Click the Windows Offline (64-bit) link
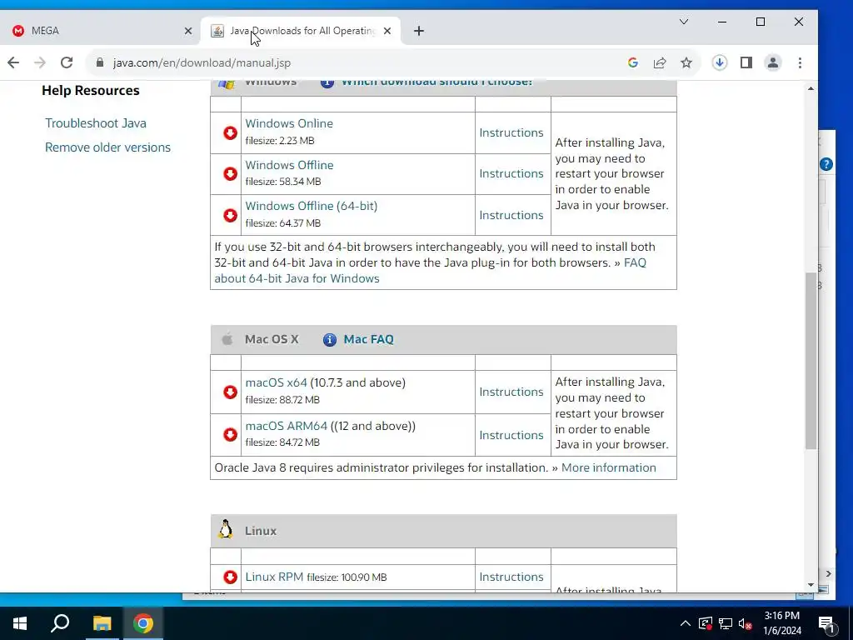The height and width of the screenshot is (640, 853). 312,207
